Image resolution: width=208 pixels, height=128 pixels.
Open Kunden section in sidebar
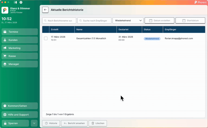[20, 40]
